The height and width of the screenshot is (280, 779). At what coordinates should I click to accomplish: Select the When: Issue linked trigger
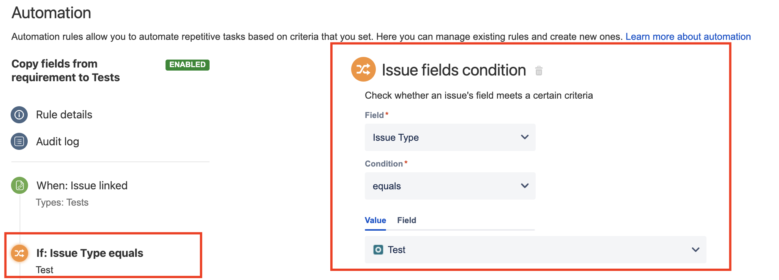[82, 186]
